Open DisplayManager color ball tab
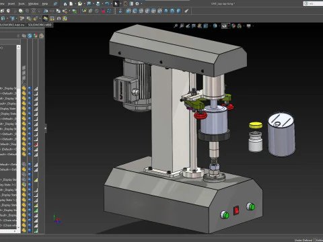323x242 pixels. click(x=36, y=36)
